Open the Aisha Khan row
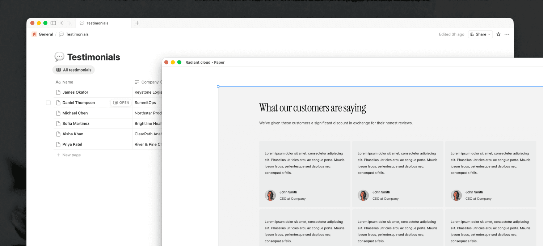This screenshot has width=543, height=246. [73, 134]
